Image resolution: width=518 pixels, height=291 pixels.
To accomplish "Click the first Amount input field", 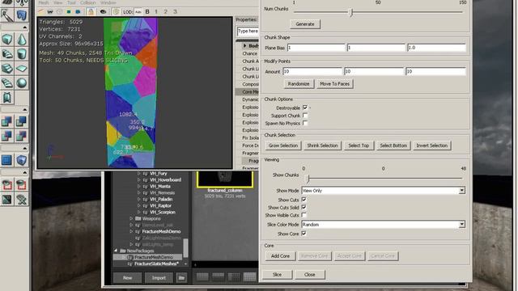I will [312, 71].
